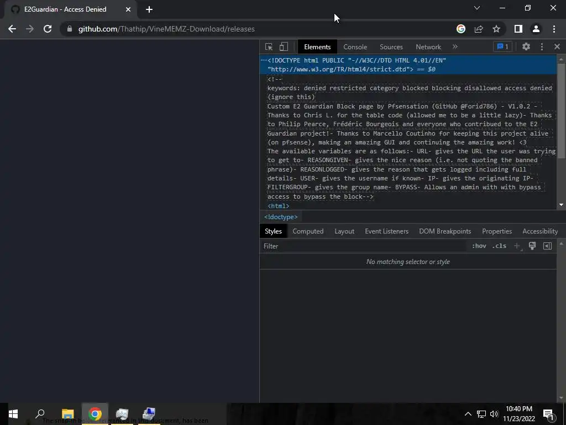This screenshot has width=566, height=425.
Task: Click the site lock icon in address bar
Action: click(69, 29)
